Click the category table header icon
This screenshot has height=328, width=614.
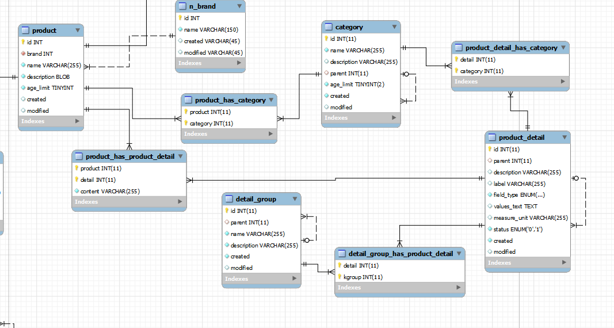click(x=329, y=27)
